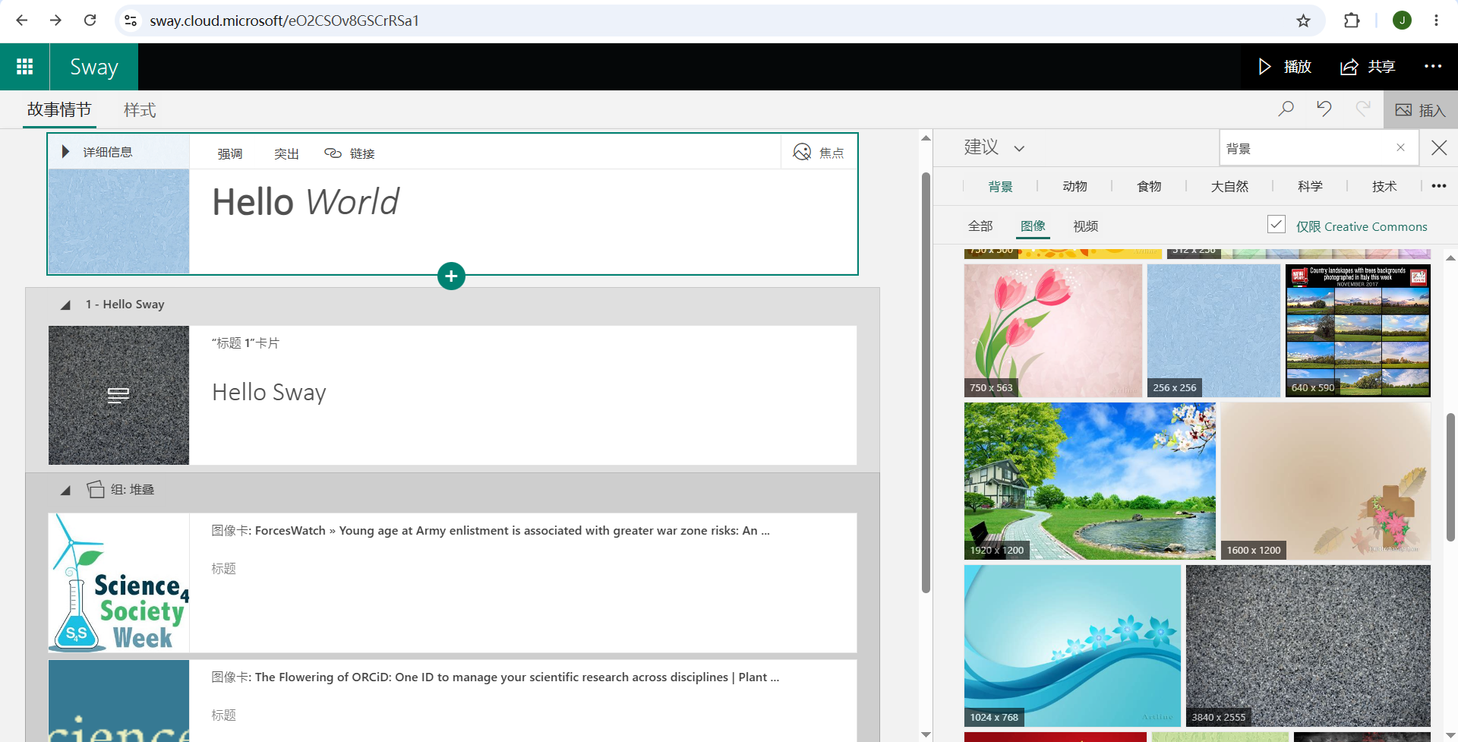The width and height of the screenshot is (1458, 742).
Task: Click the image results scrollbar thumb
Action: tap(1450, 477)
